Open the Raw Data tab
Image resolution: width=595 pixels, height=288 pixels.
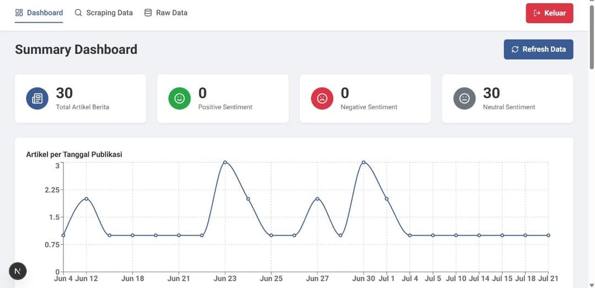[166, 13]
